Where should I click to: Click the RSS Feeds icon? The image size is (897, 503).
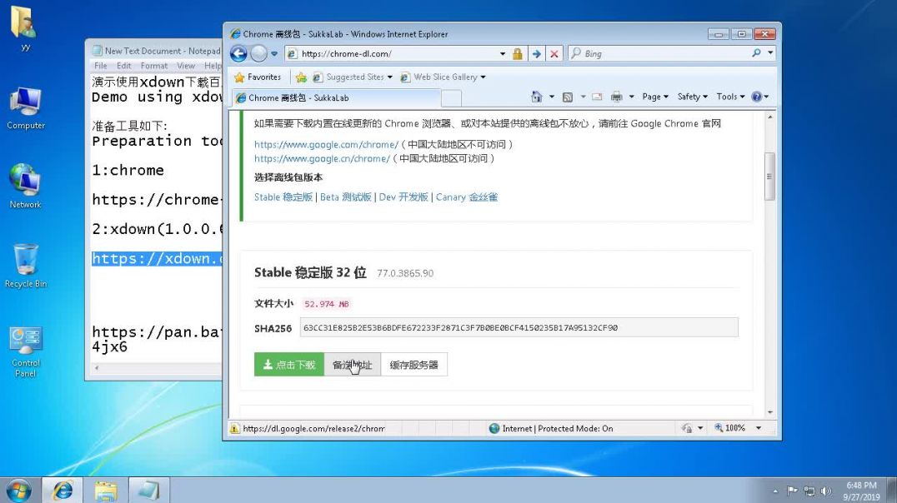tap(568, 97)
